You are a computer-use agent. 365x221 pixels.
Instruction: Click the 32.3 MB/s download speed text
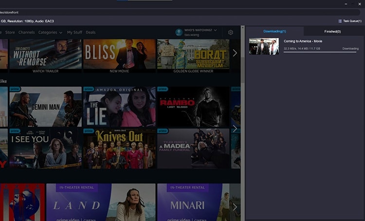coord(290,49)
